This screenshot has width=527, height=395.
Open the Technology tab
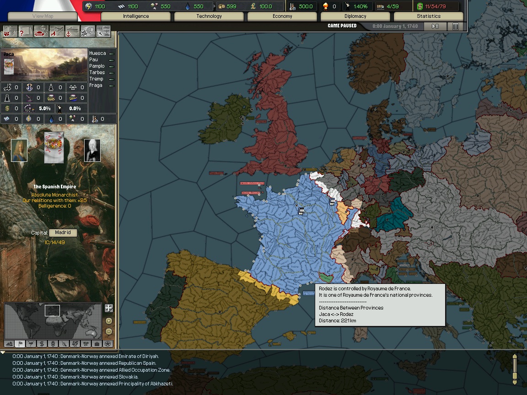coord(209,16)
